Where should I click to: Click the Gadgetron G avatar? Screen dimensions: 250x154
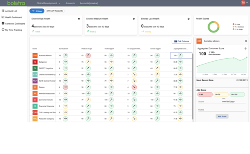(35, 62)
